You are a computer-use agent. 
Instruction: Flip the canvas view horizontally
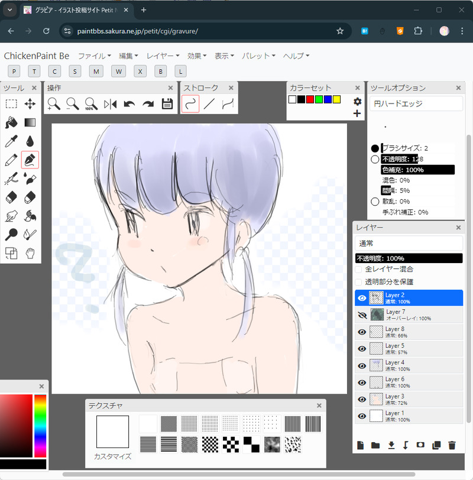click(x=110, y=104)
